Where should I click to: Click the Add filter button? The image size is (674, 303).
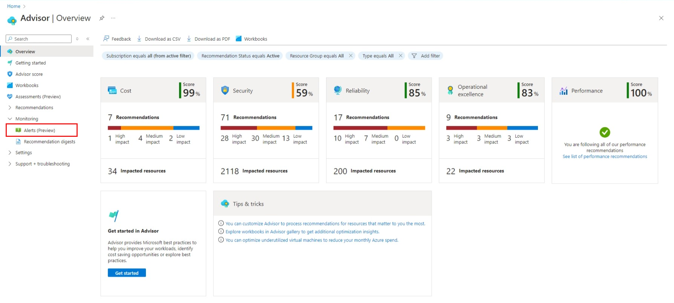pos(426,56)
